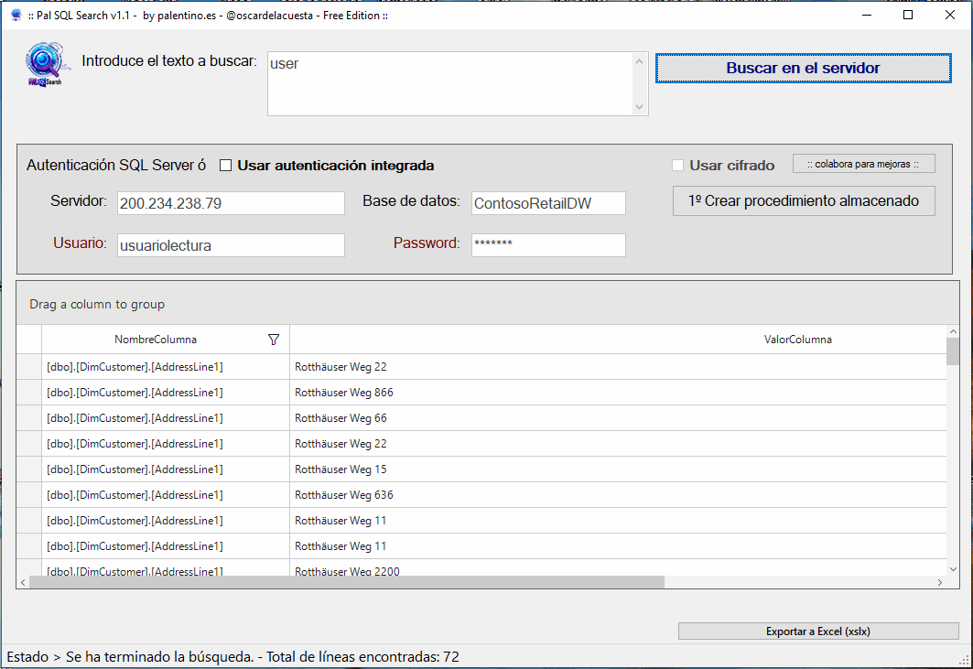Sort by the NombreColumna column header
This screenshot has width=973, height=669.
156,340
